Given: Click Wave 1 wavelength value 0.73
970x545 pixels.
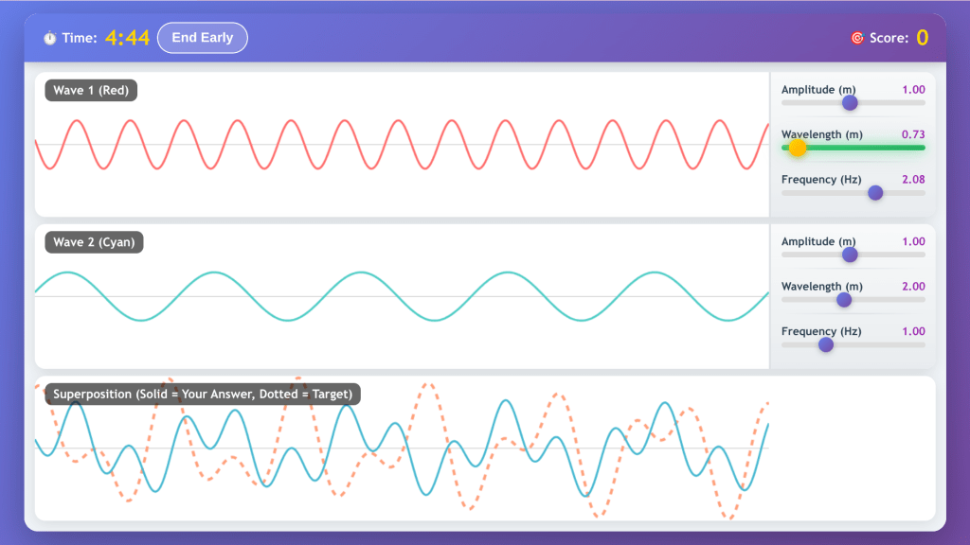Looking at the screenshot, I should (x=913, y=134).
